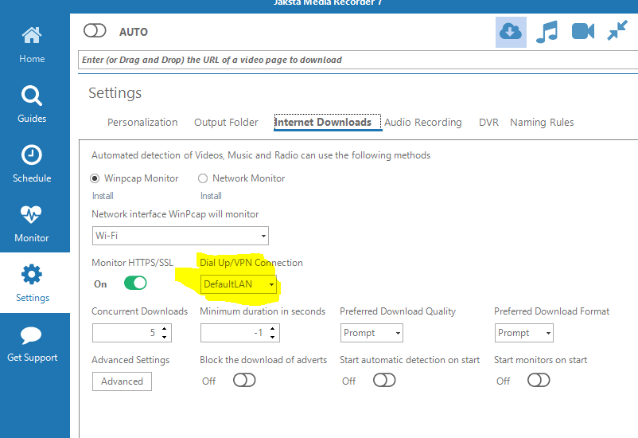This screenshot has height=438, width=638.
Task: Enable Block the download of adverts
Action: point(244,381)
